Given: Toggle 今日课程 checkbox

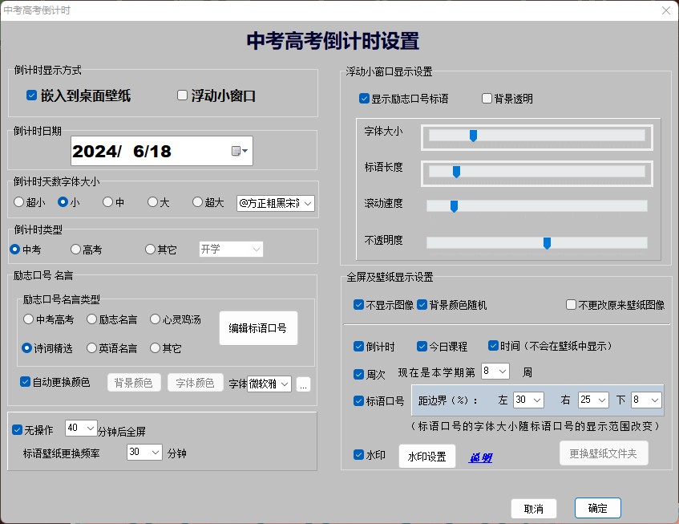Looking at the screenshot, I should pyautogui.click(x=422, y=347).
